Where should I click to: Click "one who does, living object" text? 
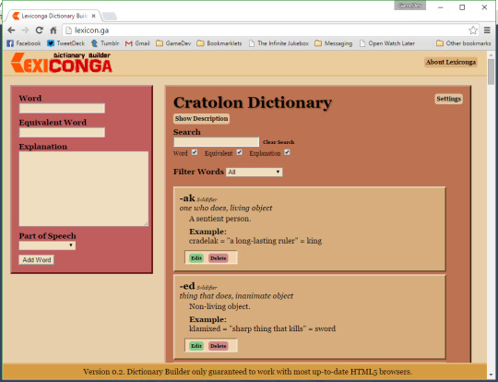[226, 208]
